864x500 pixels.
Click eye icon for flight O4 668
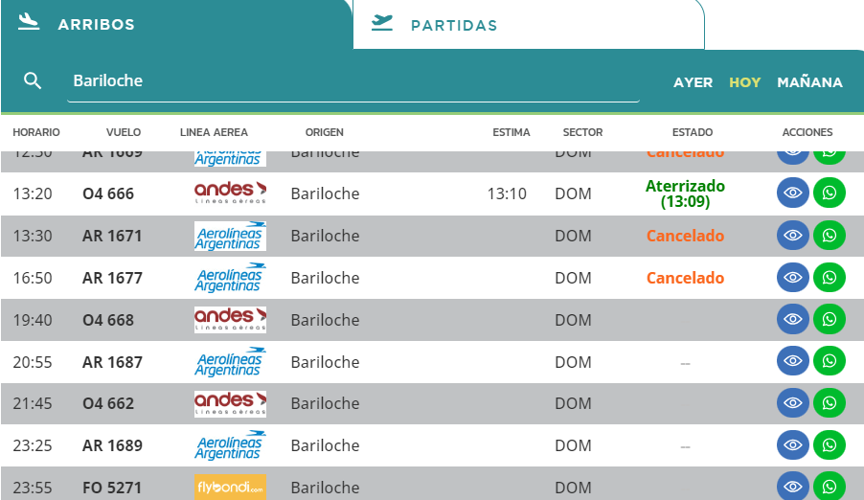(792, 320)
